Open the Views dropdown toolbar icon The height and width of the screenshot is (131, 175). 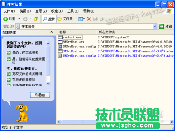coord(82,19)
